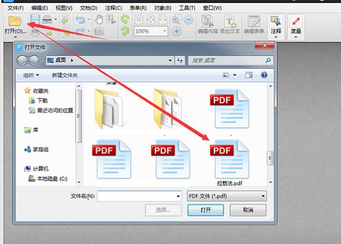Click the 新建文件夹 button

[x=65, y=75]
